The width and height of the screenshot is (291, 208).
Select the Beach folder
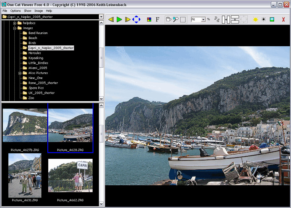click(33, 38)
